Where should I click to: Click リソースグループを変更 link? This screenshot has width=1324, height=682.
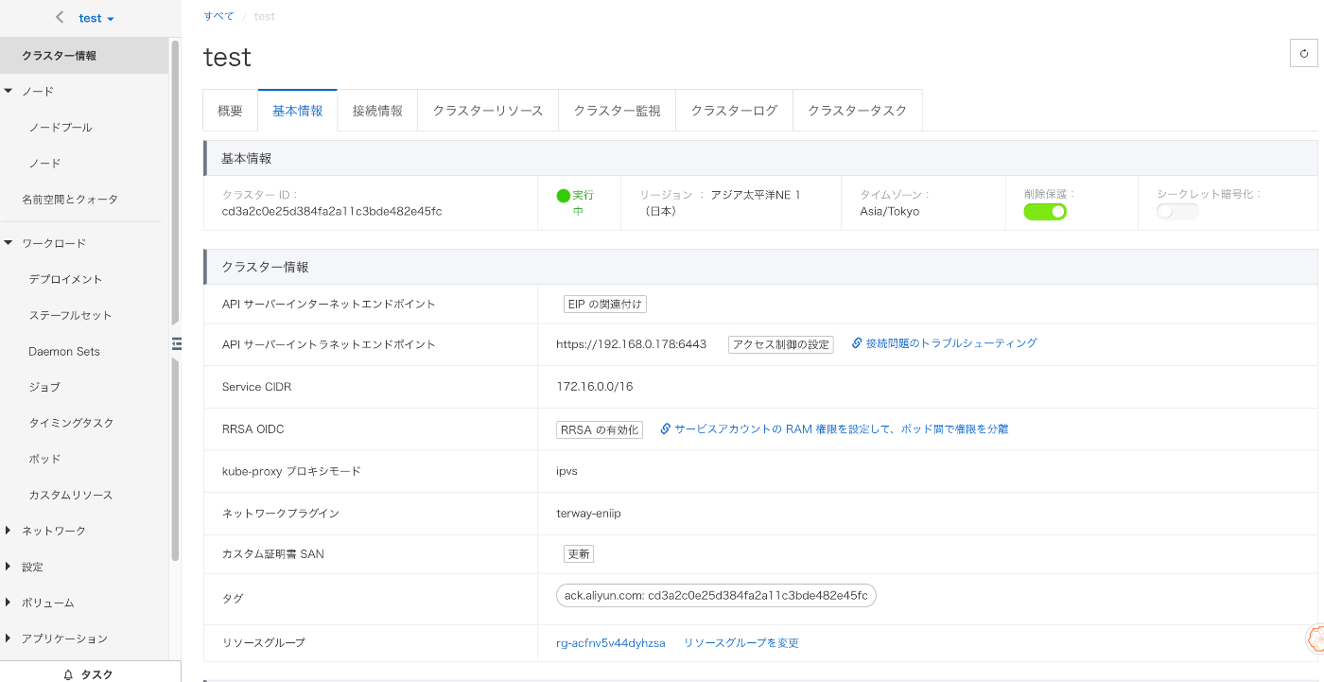741,643
